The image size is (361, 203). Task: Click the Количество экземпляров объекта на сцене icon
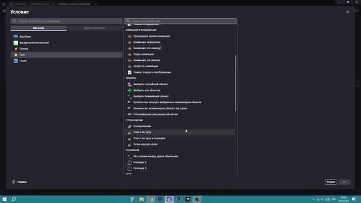(130, 108)
